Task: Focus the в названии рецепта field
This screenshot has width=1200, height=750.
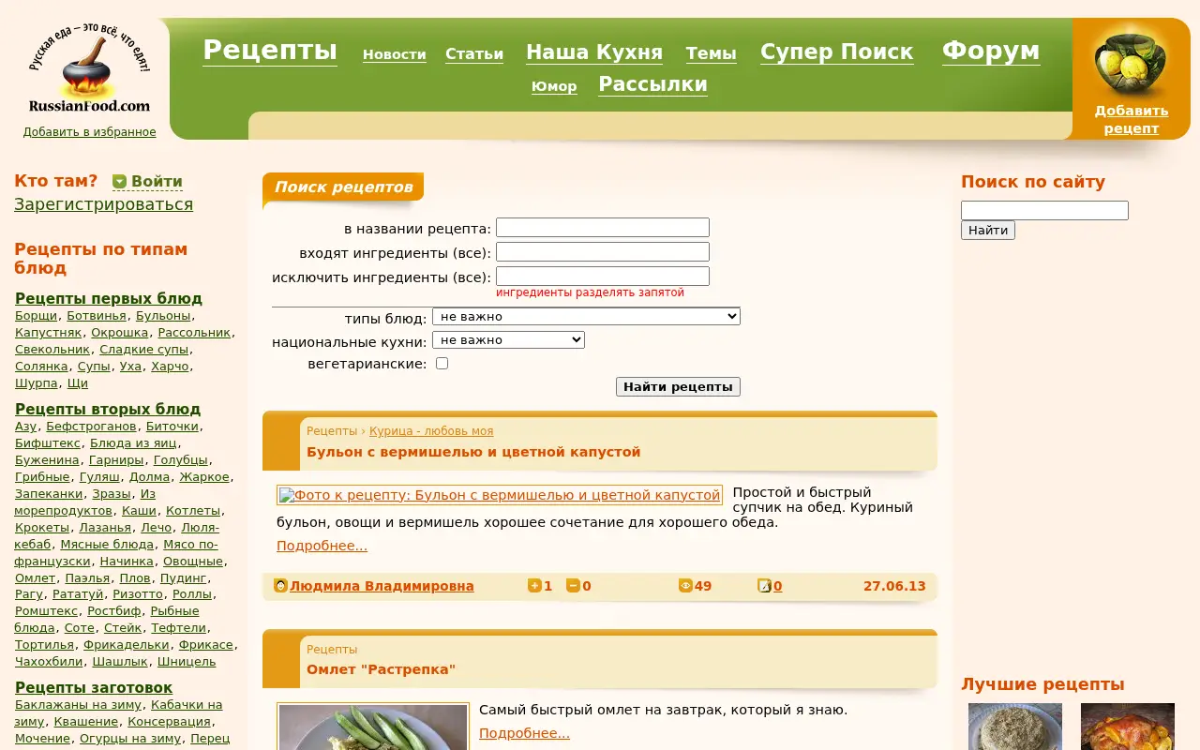Action: click(x=603, y=228)
